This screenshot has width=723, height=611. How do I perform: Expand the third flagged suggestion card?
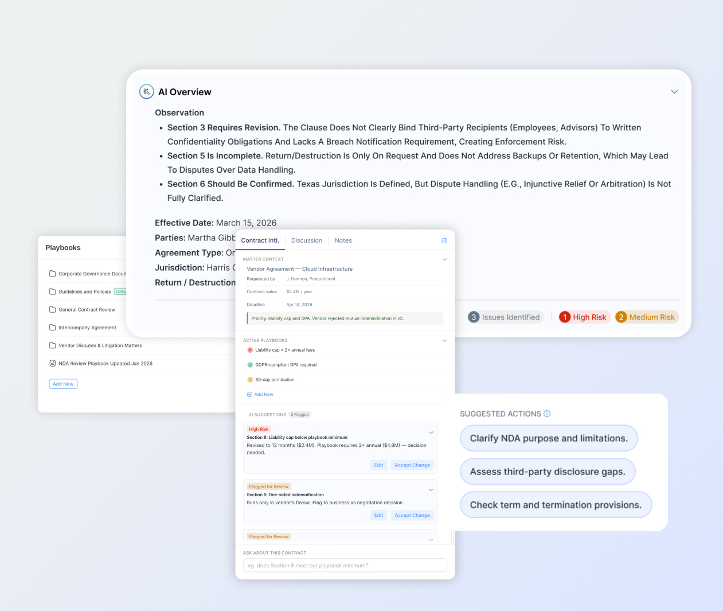(431, 540)
